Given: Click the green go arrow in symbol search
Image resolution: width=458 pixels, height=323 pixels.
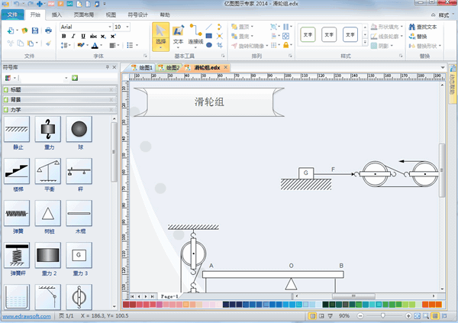Looking at the screenshot, I should pos(75,78).
